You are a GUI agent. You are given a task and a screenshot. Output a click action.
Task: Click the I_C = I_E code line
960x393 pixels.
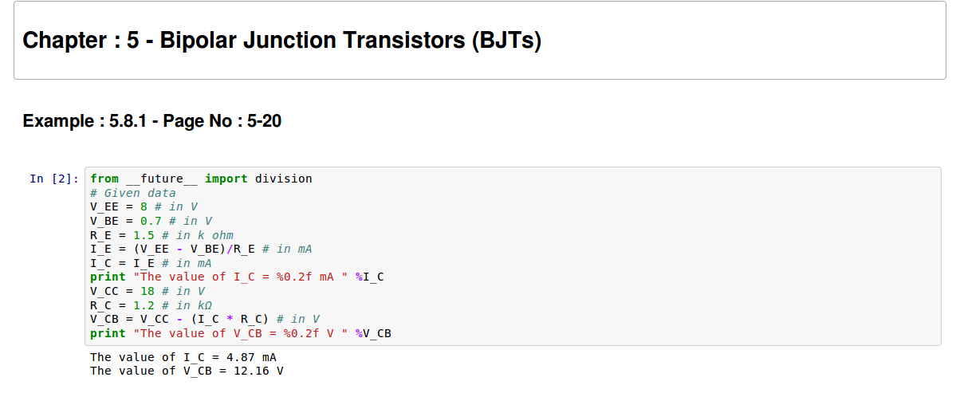point(151,263)
